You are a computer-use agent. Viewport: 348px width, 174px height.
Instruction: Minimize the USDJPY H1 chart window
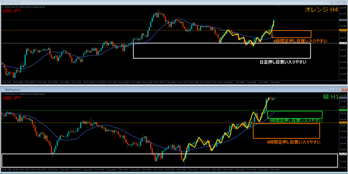332,90
